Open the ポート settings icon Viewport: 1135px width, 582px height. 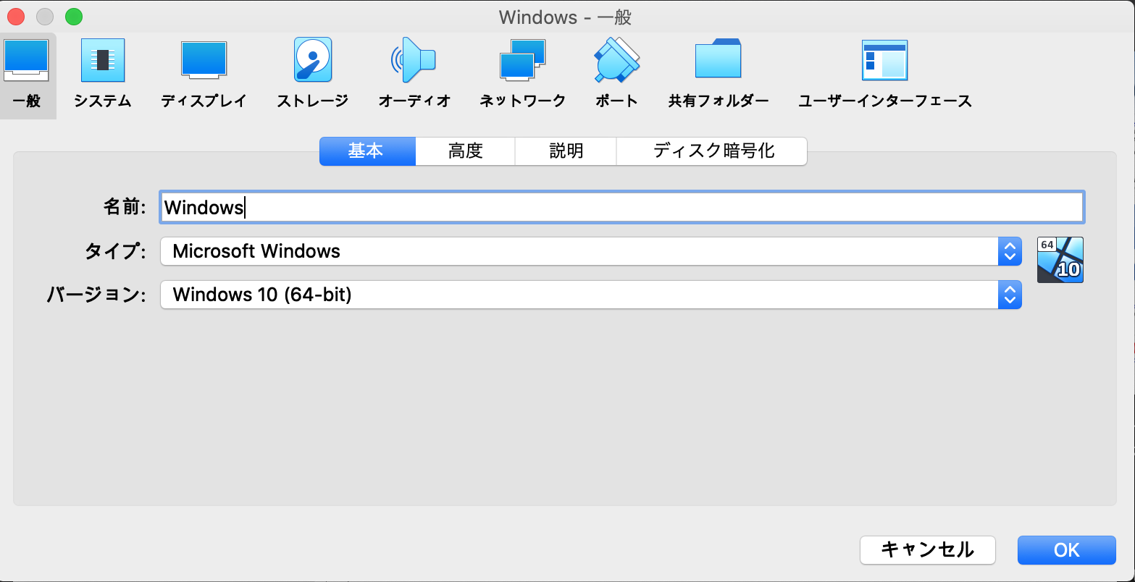[x=615, y=72]
